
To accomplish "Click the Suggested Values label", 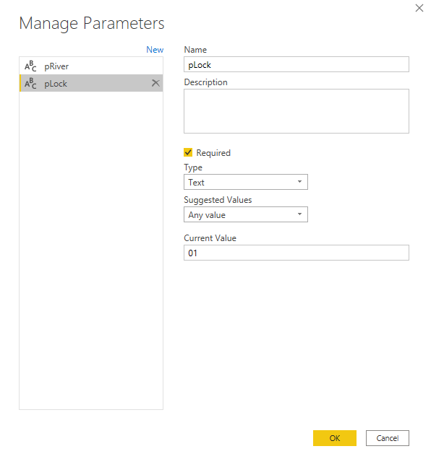I will [x=218, y=200].
